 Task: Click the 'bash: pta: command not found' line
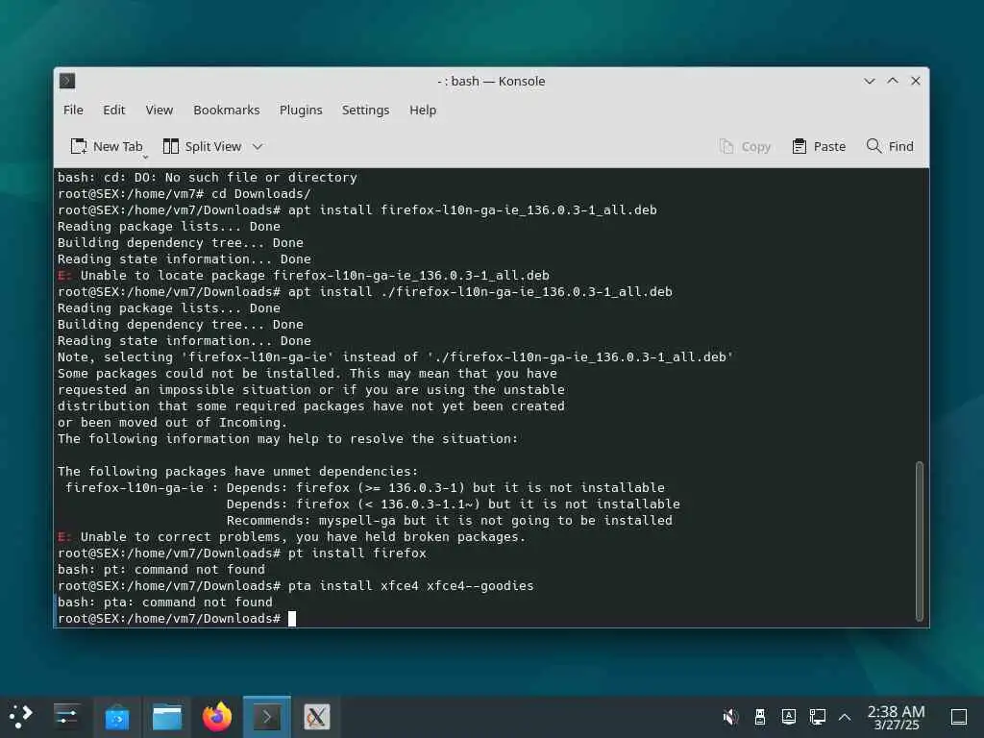click(x=165, y=602)
